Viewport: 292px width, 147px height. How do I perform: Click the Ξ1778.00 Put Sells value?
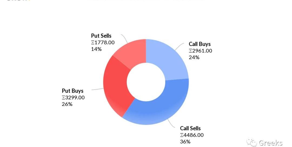click(x=103, y=43)
